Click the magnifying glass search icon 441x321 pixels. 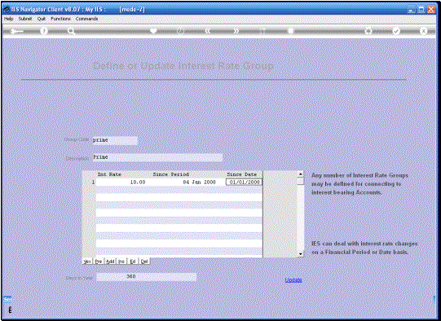pos(71,31)
